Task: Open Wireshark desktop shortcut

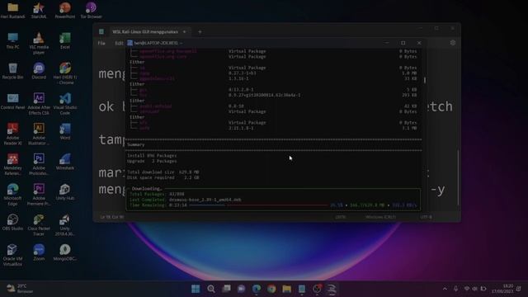Action: tap(65, 162)
